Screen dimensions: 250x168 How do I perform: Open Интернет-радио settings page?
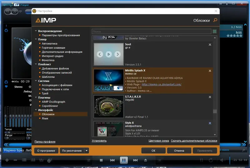click(52, 56)
